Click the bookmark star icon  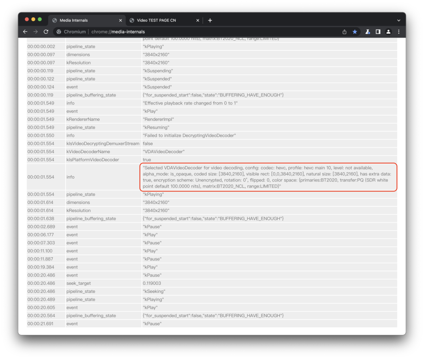[x=355, y=32]
